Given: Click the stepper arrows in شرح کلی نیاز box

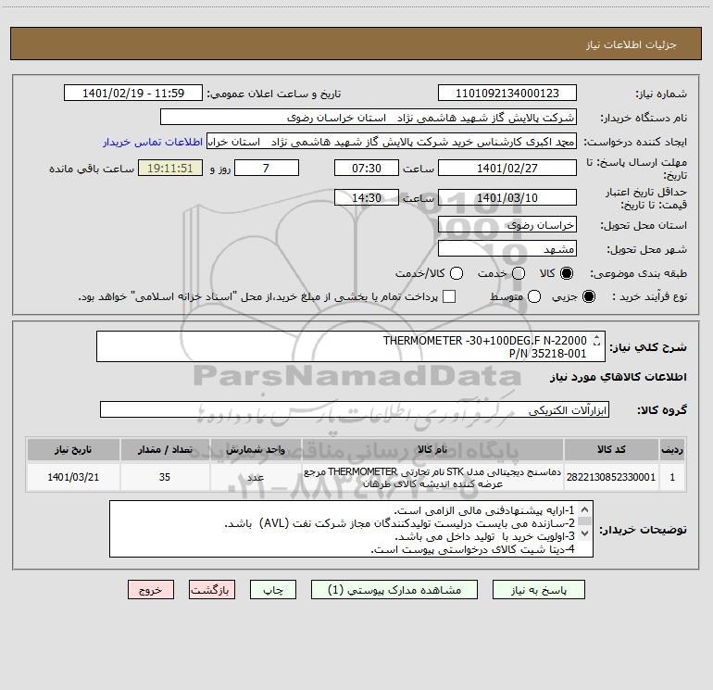Looking at the screenshot, I should click(596, 340).
